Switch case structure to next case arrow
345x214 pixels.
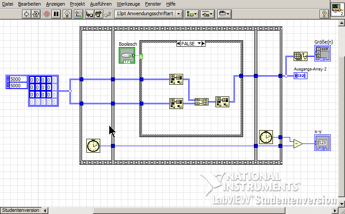pos(203,44)
